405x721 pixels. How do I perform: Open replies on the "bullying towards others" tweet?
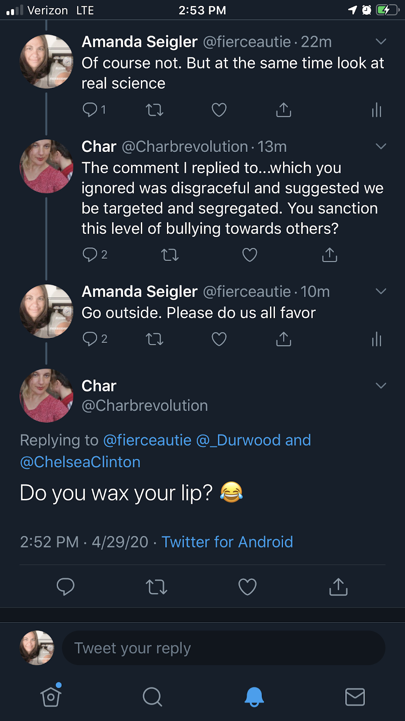pos(90,255)
